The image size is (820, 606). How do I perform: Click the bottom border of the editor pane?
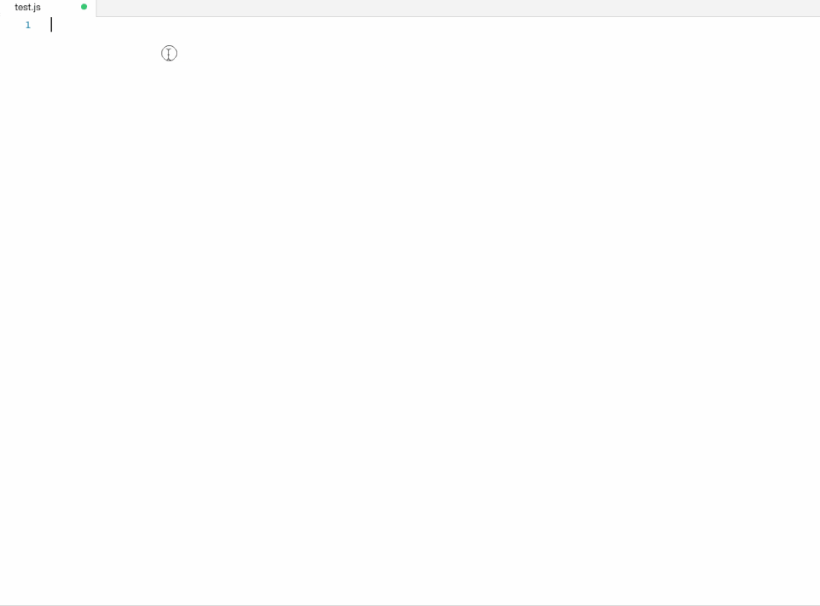click(410, 605)
